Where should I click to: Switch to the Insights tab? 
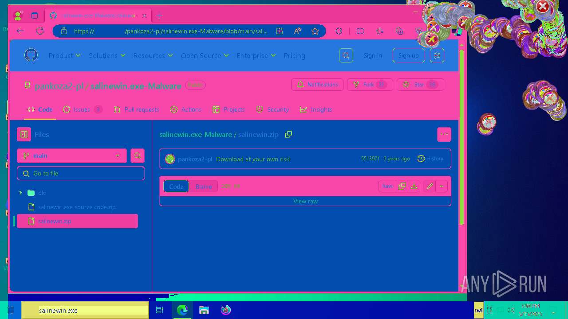[316, 109]
